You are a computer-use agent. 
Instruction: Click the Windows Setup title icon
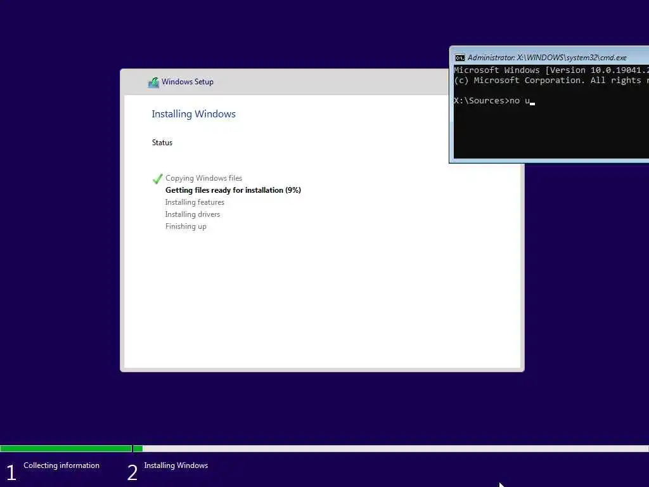[153, 82]
